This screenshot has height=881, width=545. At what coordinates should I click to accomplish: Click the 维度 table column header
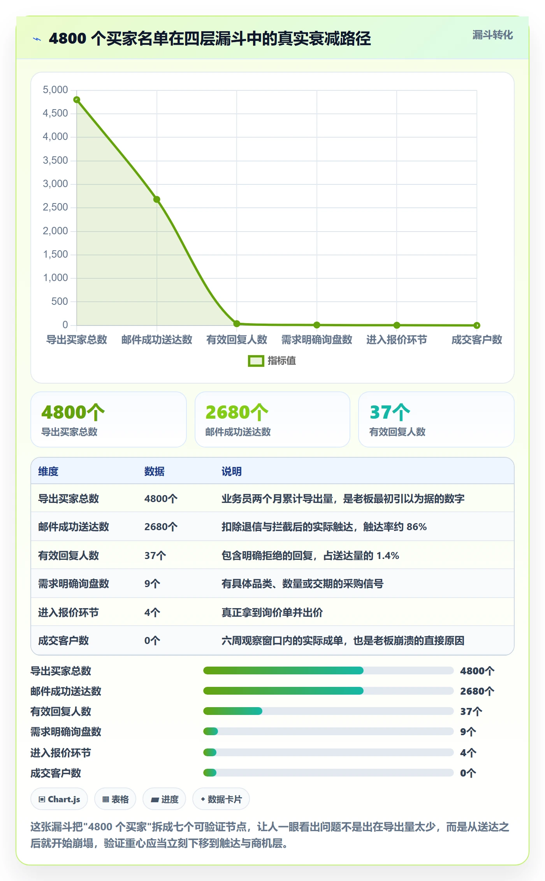point(48,471)
